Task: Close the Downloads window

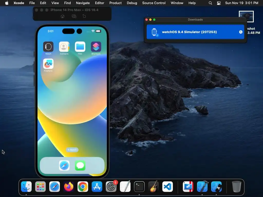Action: point(146,19)
